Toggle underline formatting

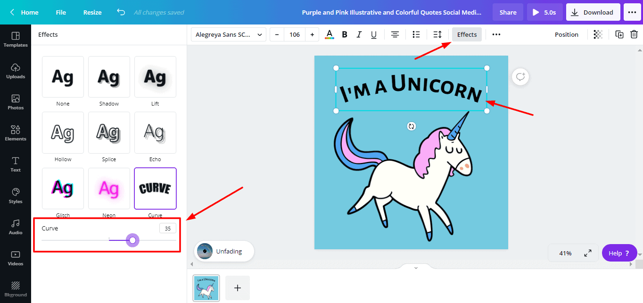(x=373, y=34)
